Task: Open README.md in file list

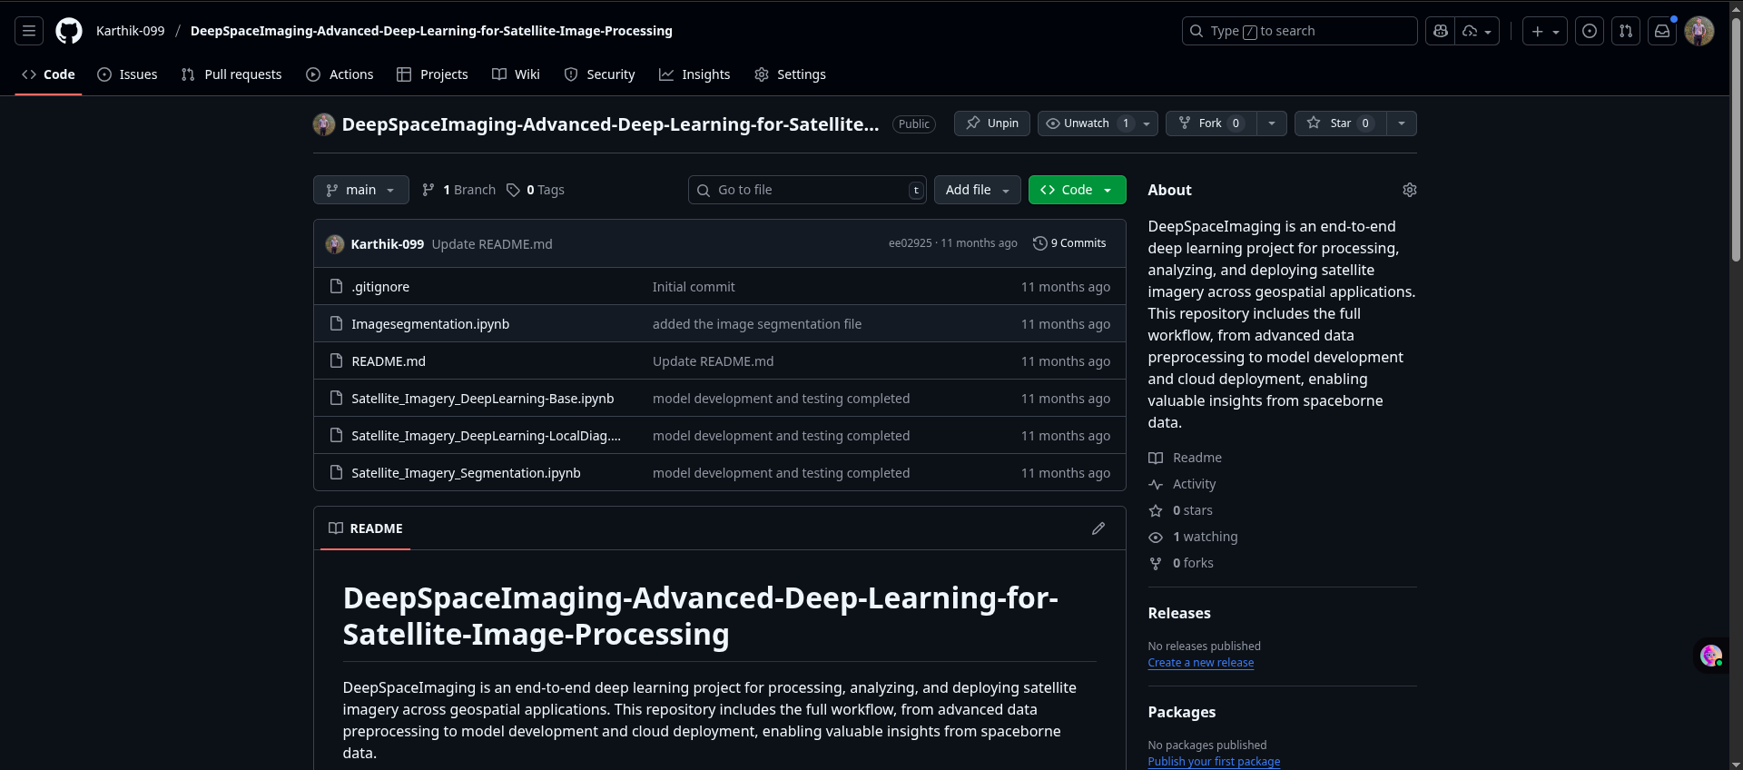Action: (389, 361)
